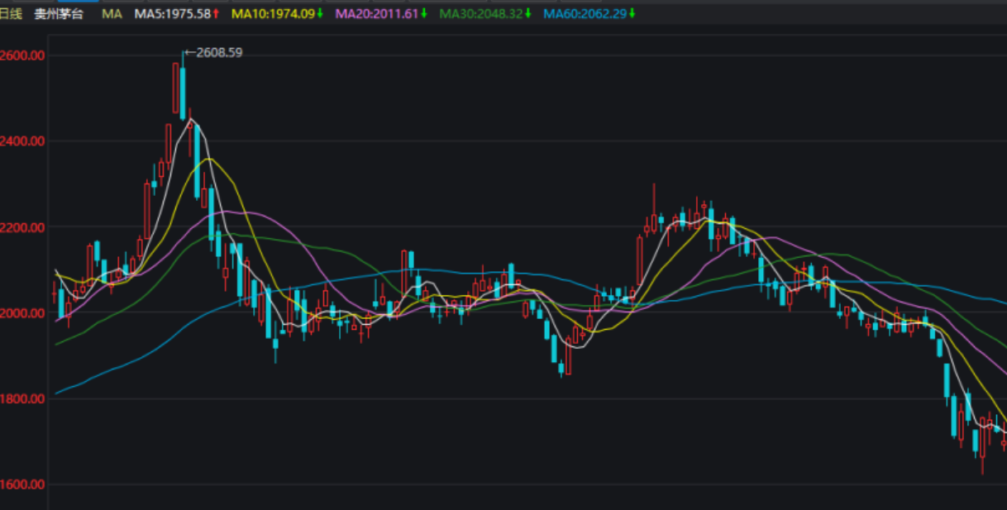Click the 2400.00 price axis label
The image size is (1007, 510).
[x=22, y=141]
